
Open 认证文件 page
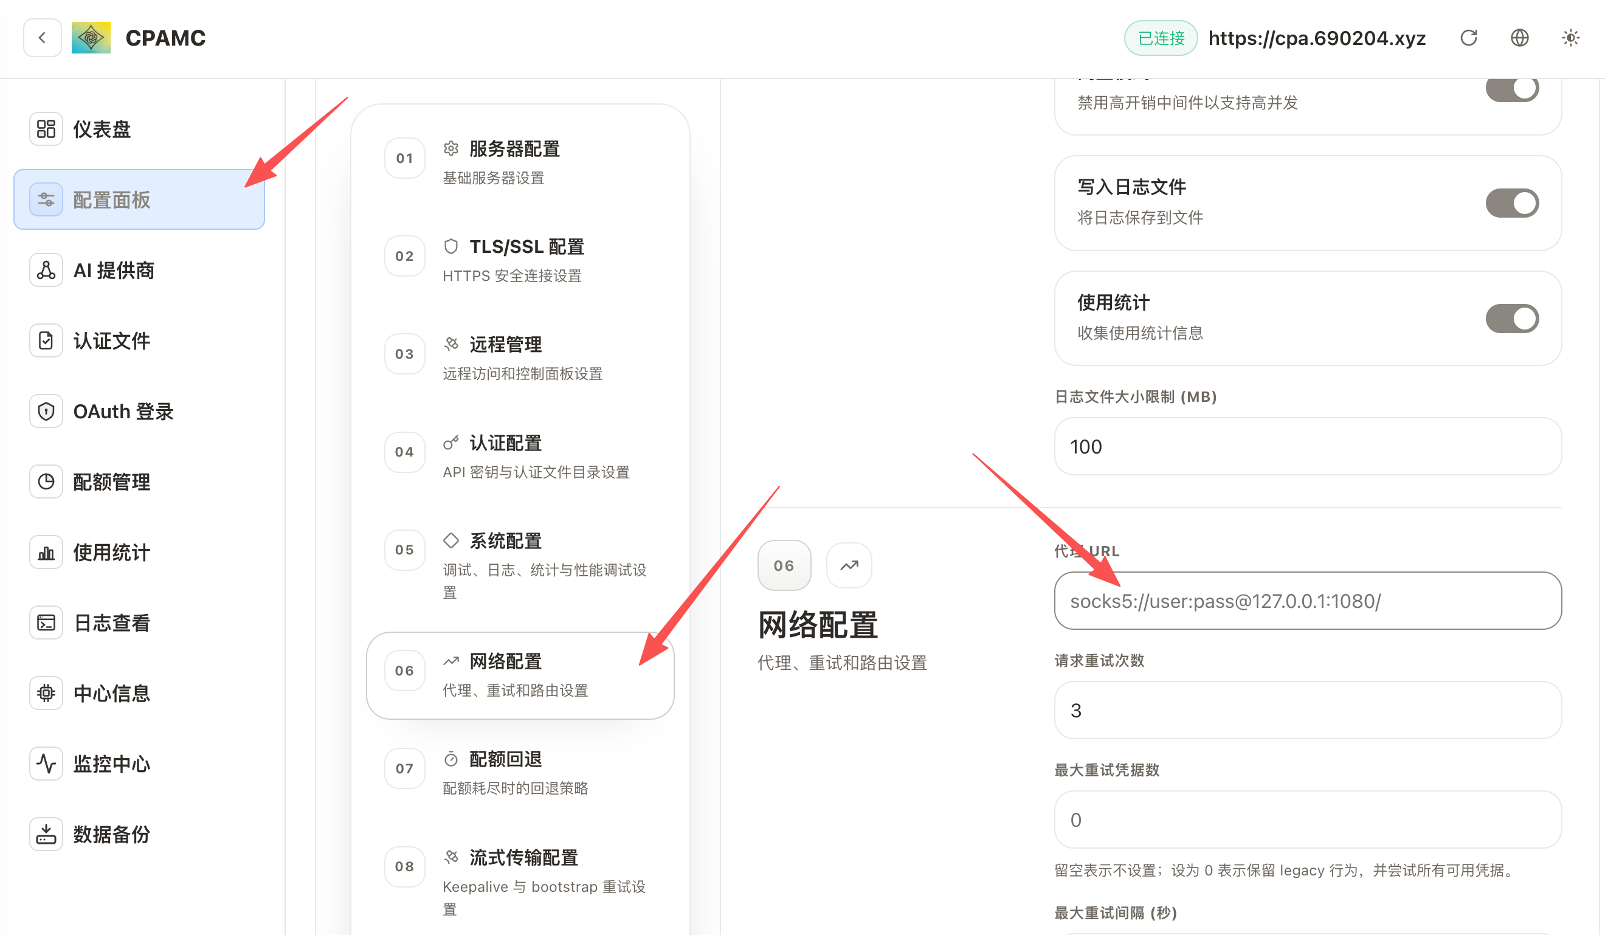(x=139, y=341)
